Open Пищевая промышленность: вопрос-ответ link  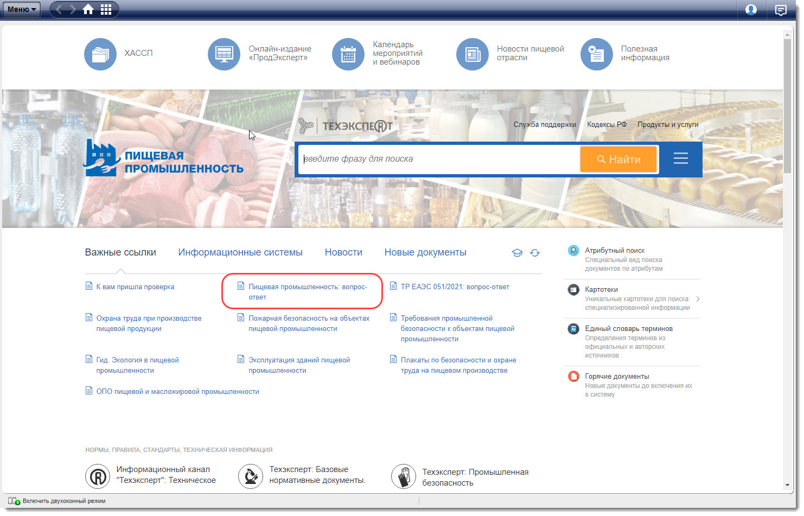tap(308, 292)
